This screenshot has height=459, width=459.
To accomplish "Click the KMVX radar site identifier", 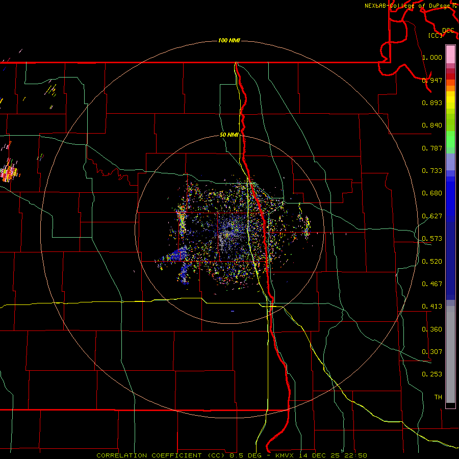I will tap(284, 455).
